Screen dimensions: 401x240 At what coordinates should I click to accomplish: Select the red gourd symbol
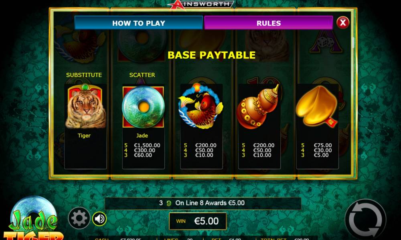click(x=258, y=107)
